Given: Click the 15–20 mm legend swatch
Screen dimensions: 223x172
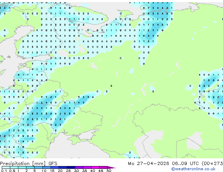Looking at the screenshot, I should tap(55, 167).
